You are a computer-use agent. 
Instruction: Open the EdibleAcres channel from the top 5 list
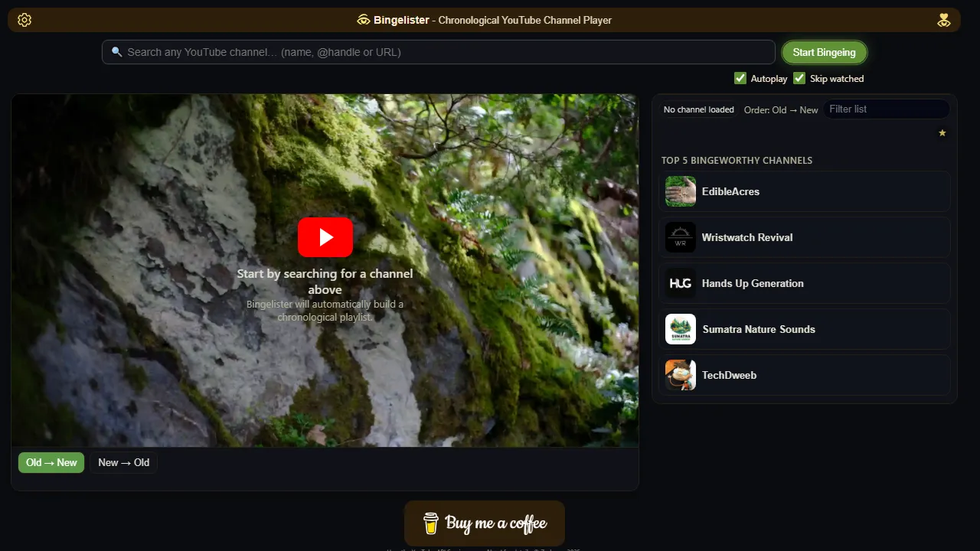pos(804,191)
